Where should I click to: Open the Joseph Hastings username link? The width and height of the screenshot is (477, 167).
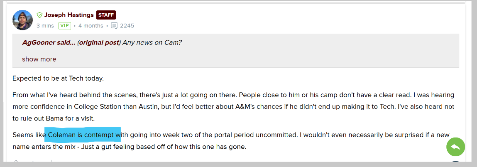[68, 15]
